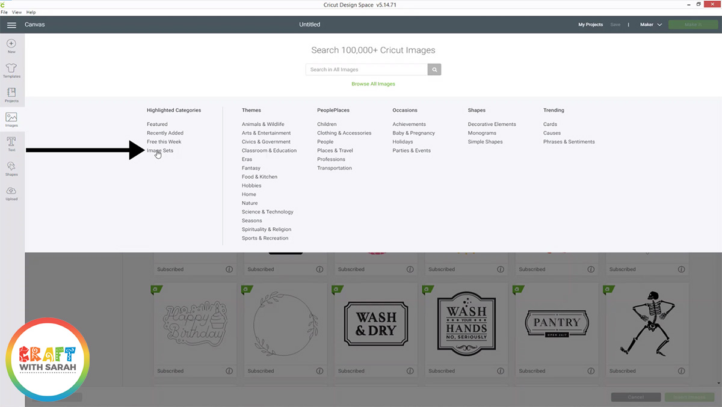Click the Cancel button

coord(636,397)
